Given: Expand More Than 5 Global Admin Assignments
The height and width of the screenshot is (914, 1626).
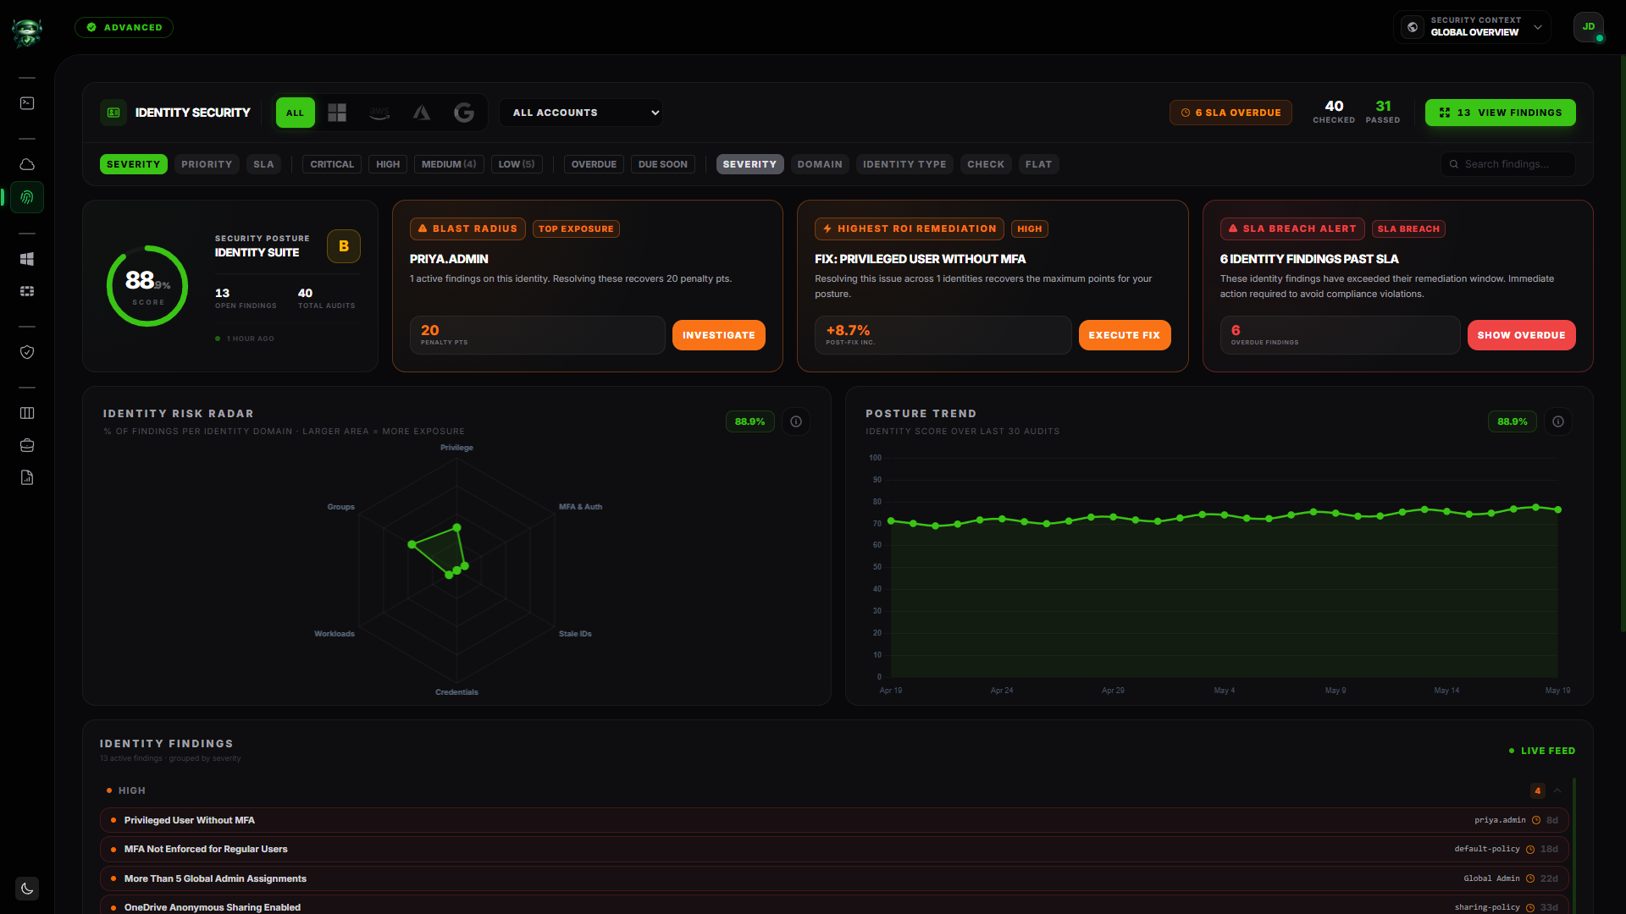Looking at the screenshot, I should pyautogui.click(x=834, y=878).
